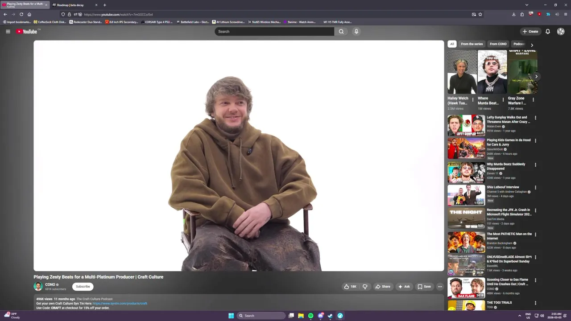
Task: Open The Most PATHETIC Man thumbnail
Action: point(466,242)
